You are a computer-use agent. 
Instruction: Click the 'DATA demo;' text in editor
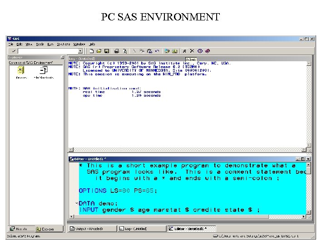[x=98, y=203]
